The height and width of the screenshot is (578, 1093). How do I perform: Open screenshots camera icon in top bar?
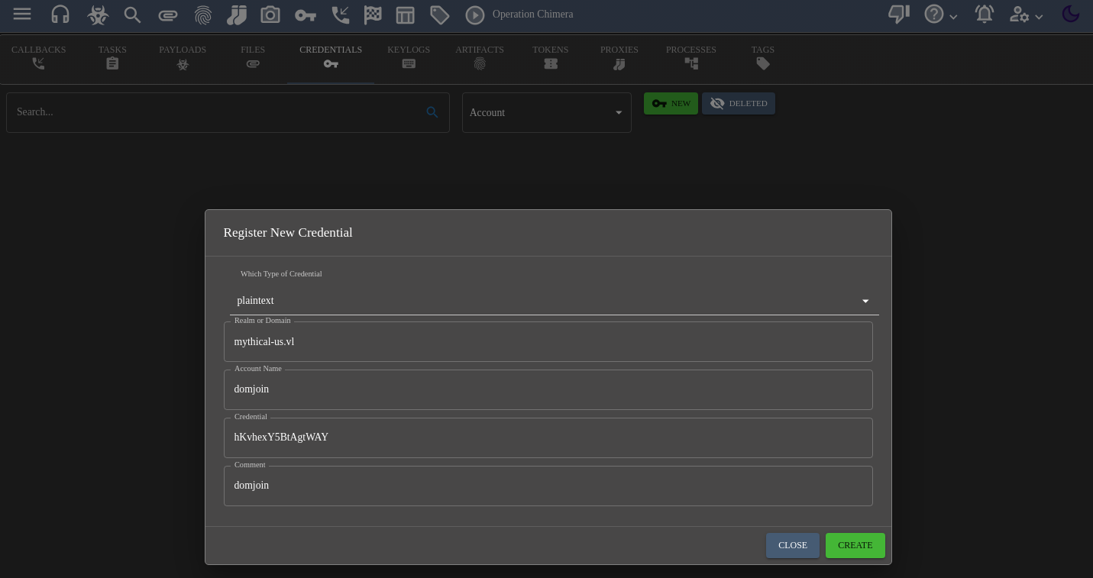[270, 15]
